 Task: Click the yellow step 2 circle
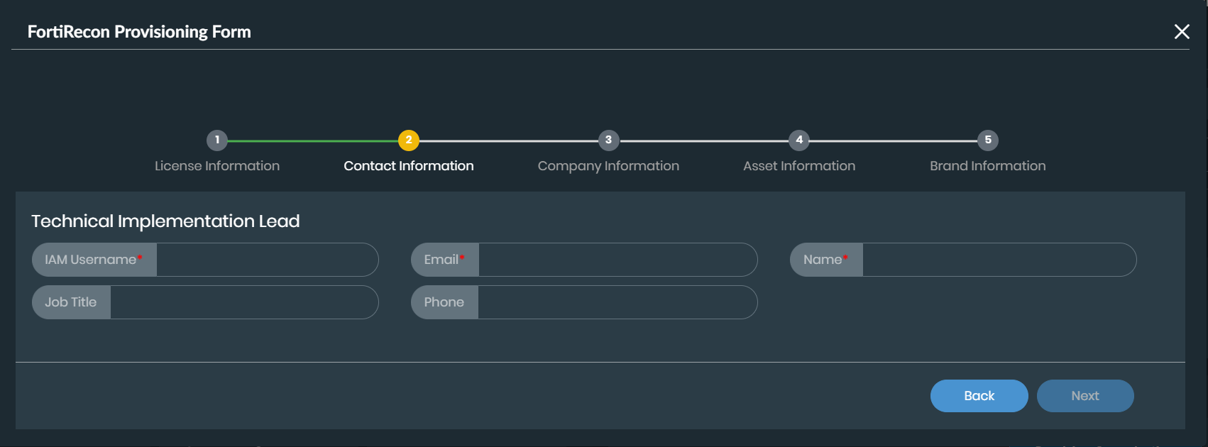pyautogui.click(x=409, y=140)
